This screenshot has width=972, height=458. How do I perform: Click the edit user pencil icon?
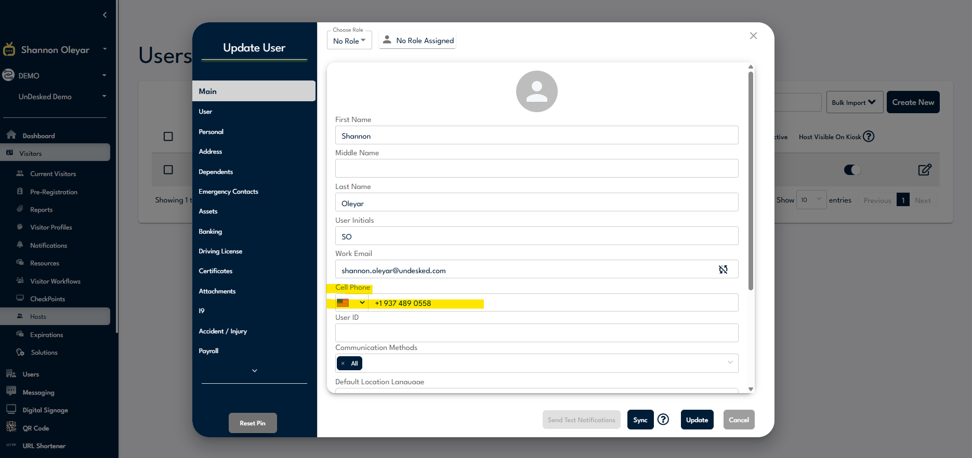tap(925, 170)
